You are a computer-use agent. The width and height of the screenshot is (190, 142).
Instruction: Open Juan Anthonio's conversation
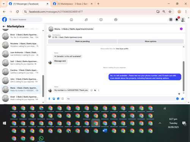pos(21,54)
